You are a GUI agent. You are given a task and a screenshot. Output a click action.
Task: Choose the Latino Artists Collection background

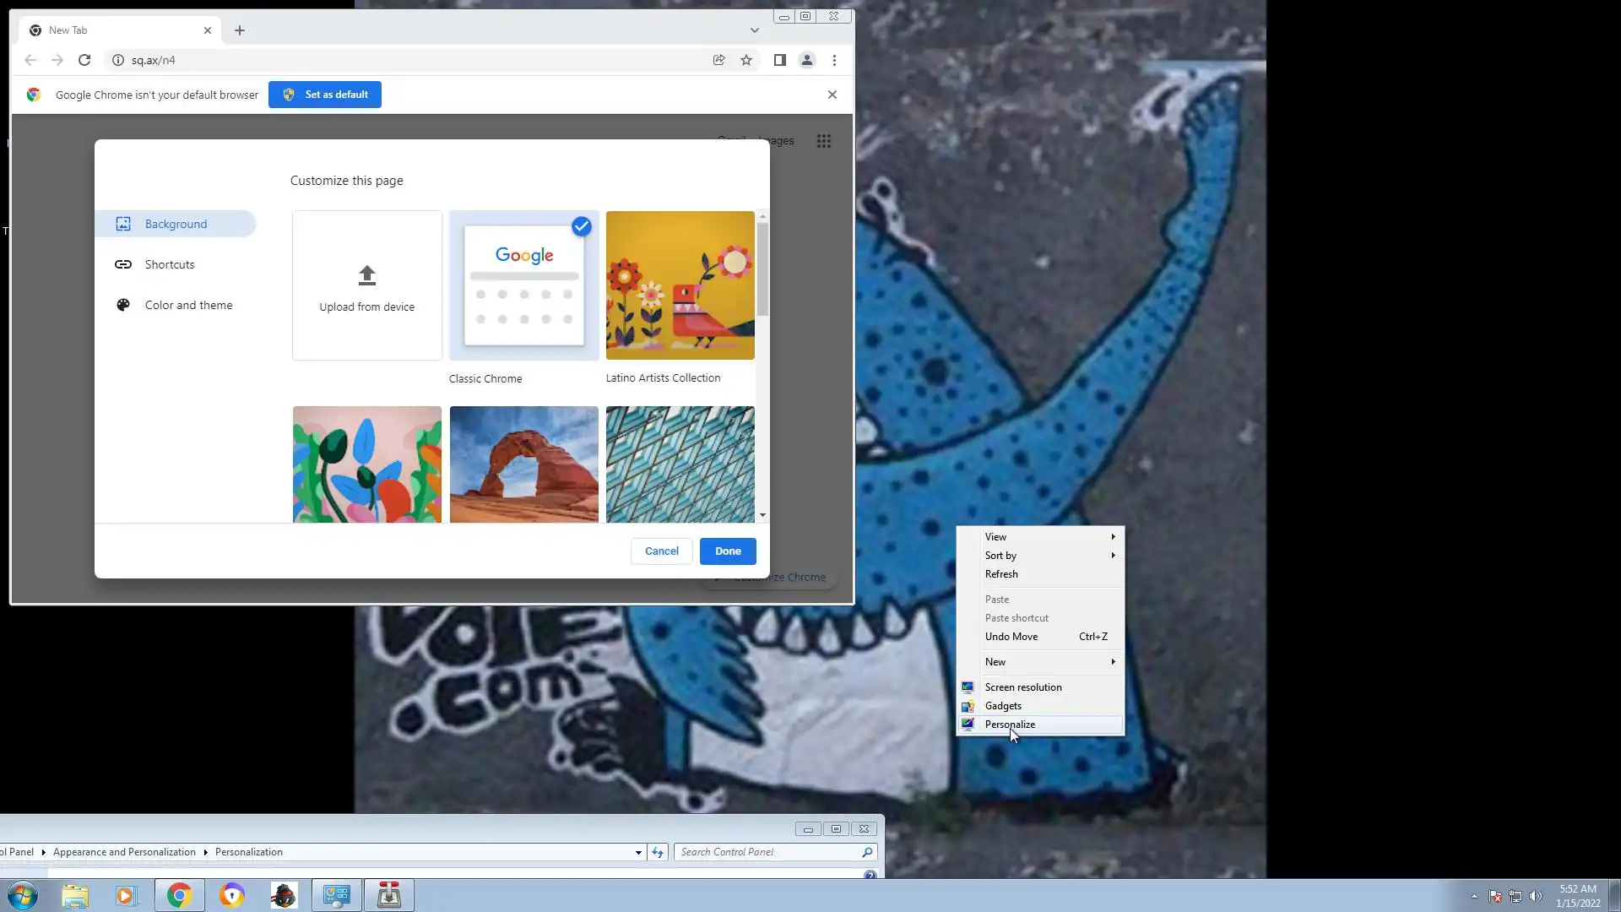click(x=680, y=285)
